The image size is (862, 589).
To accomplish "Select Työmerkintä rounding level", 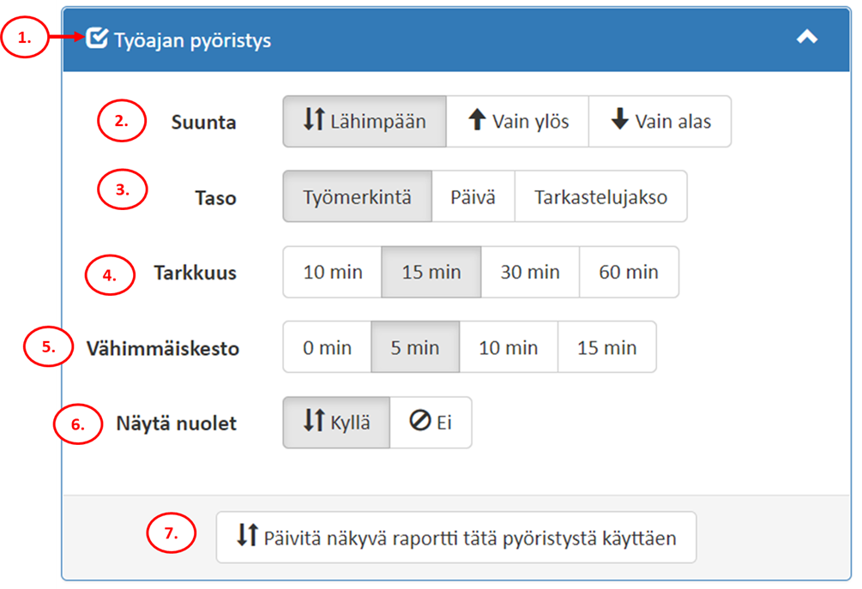I will 357,196.
